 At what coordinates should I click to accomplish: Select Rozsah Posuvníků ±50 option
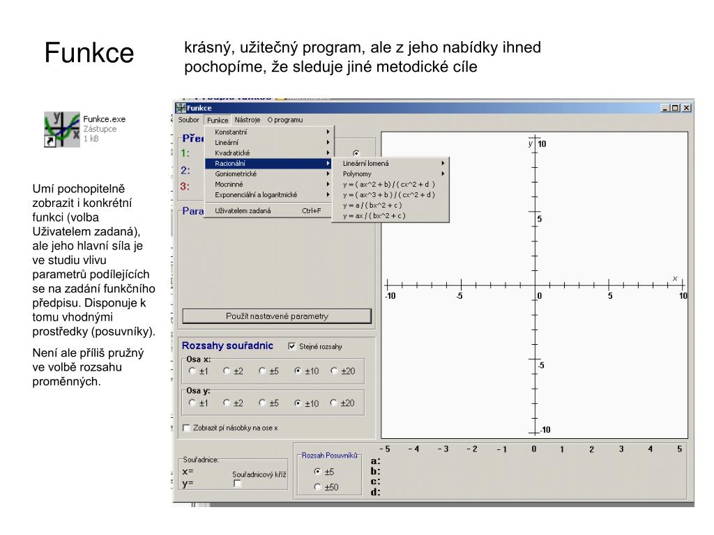click(317, 487)
